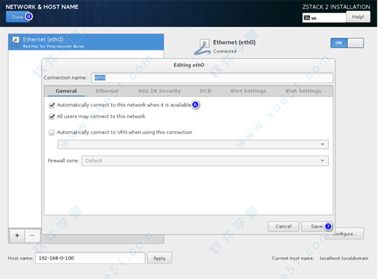Open the VPN connection dropdown
Viewport: 378px width, 279px height.
[x=193, y=144]
